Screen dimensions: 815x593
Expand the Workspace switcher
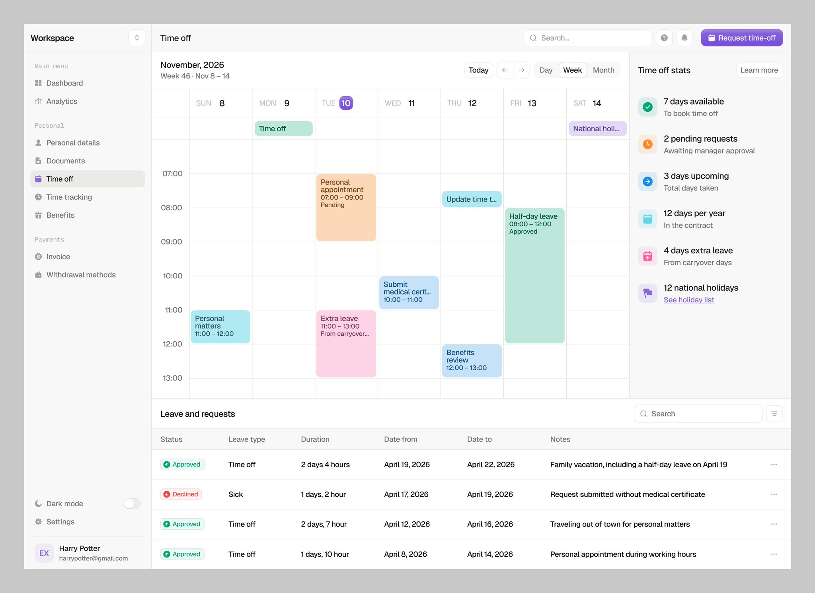tap(137, 38)
